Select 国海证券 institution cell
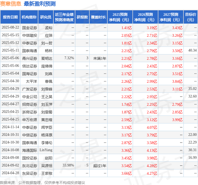This screenshot has width=198, height=185. tap(30, 74)
